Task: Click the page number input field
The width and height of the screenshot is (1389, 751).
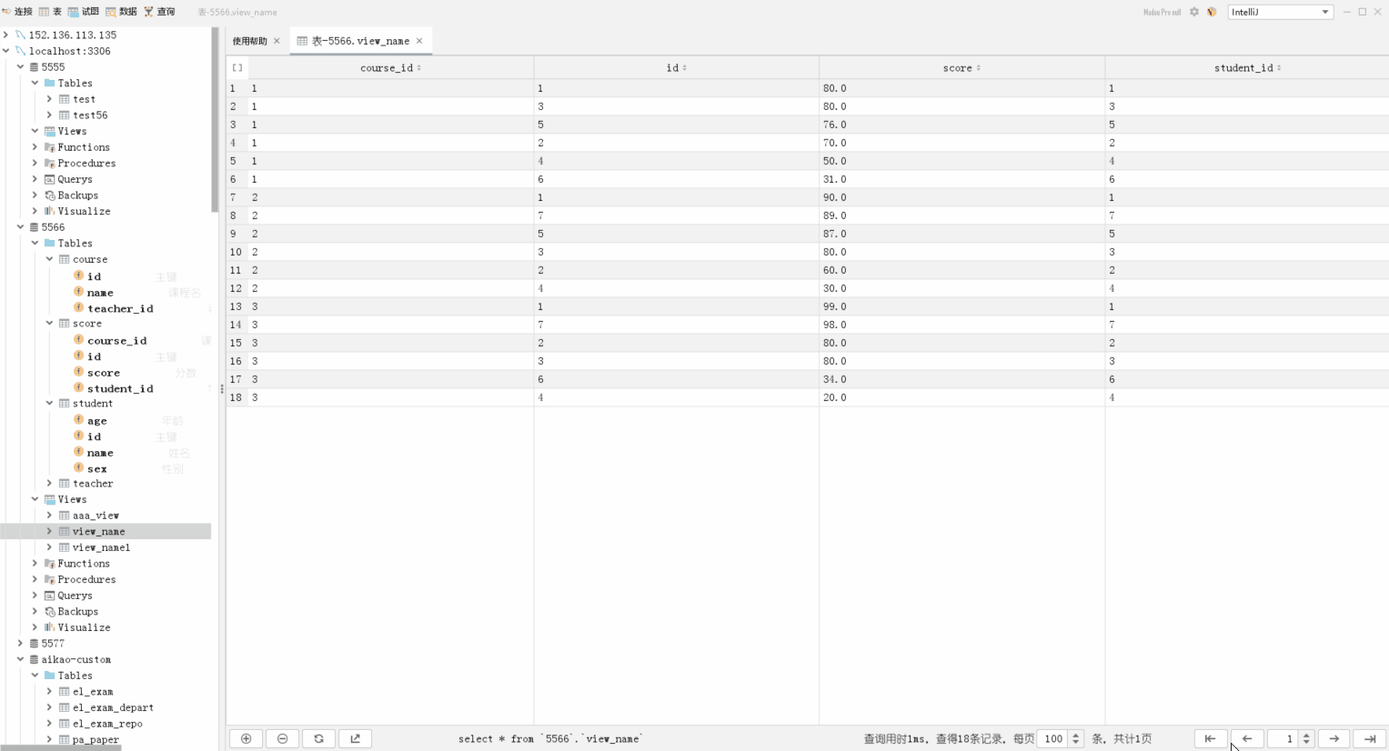Action: point(1283,738)
